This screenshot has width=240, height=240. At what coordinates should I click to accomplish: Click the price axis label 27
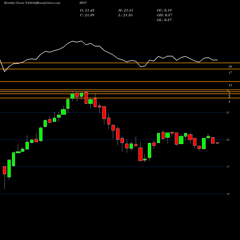click(228, 113)
